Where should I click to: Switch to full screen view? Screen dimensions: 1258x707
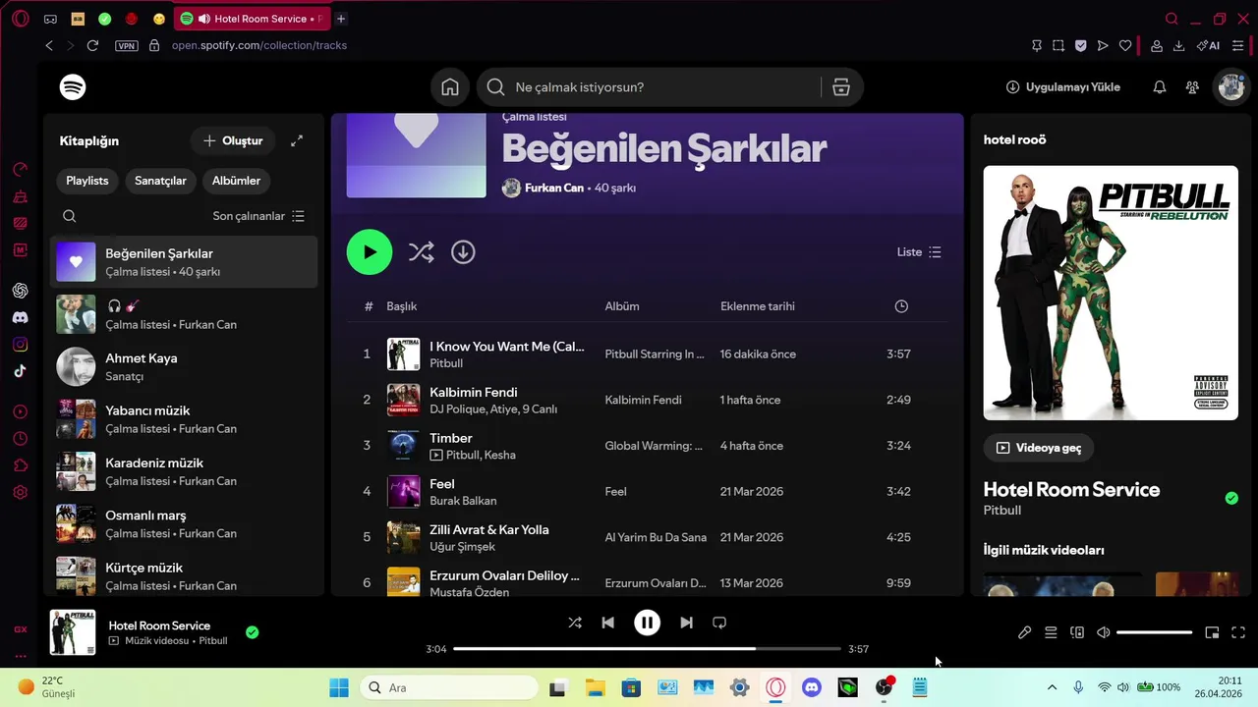click(x=1238, y=632)
